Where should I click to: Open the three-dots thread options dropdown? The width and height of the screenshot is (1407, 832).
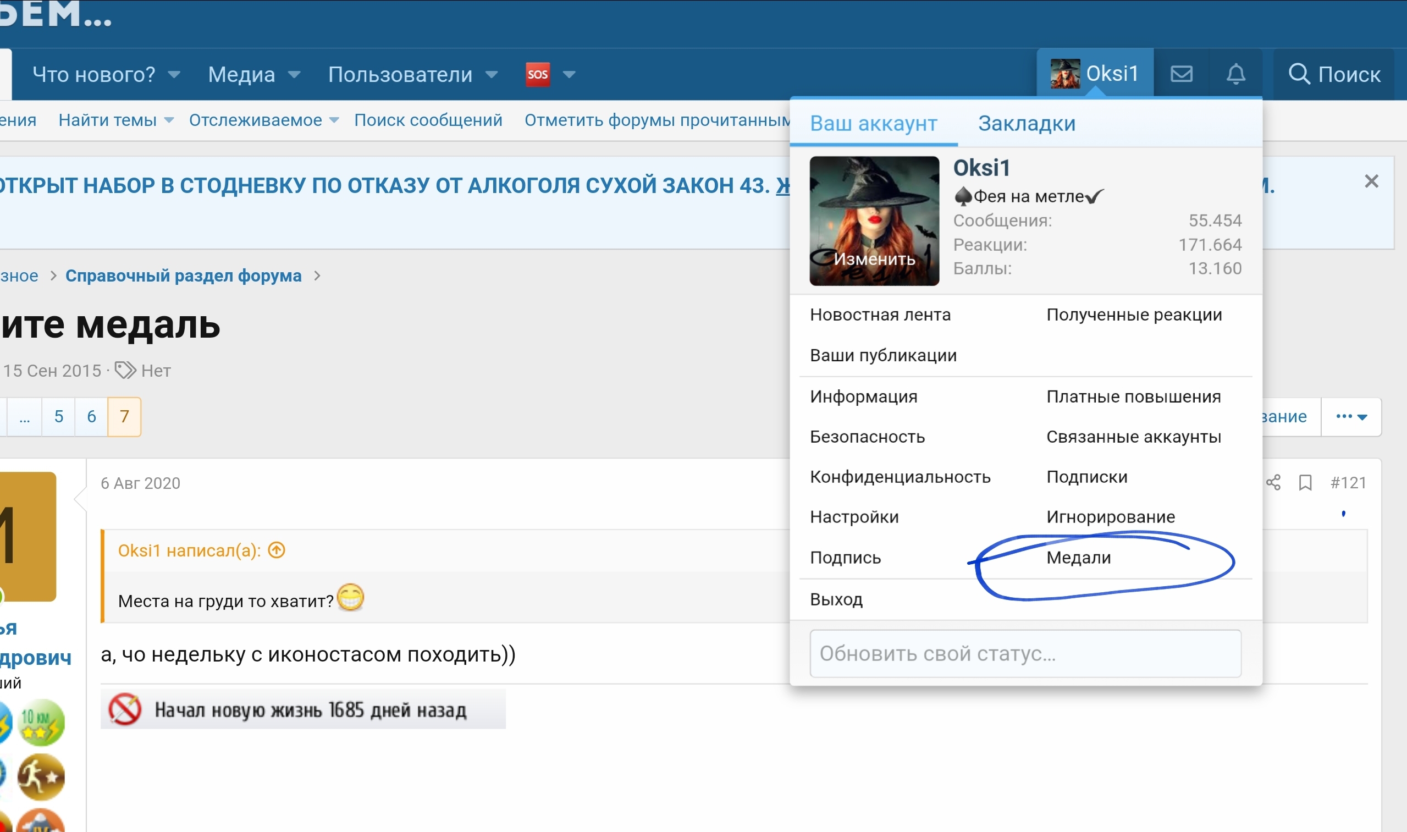pos(1351,417)
